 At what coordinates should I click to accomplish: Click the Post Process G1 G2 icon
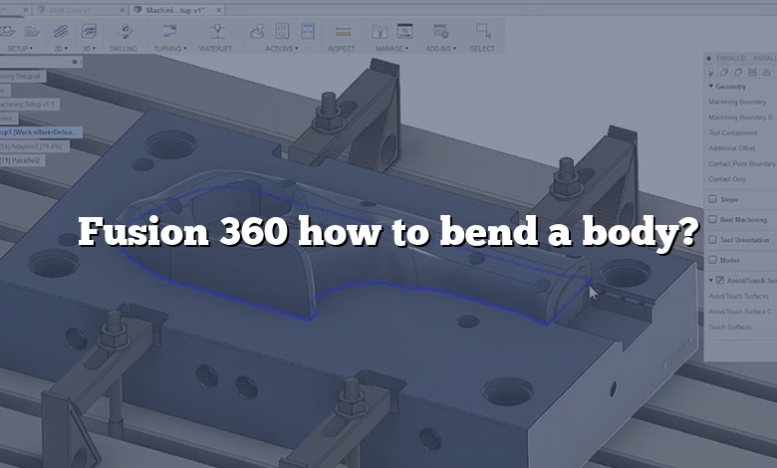[283, 31]
